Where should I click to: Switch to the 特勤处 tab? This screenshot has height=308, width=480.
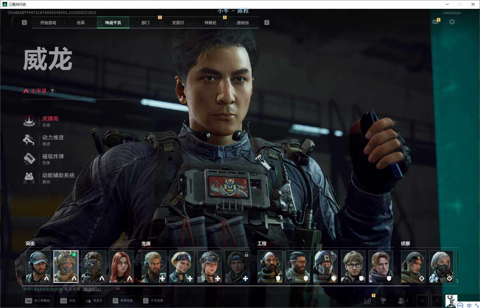[x=211, y=22]
